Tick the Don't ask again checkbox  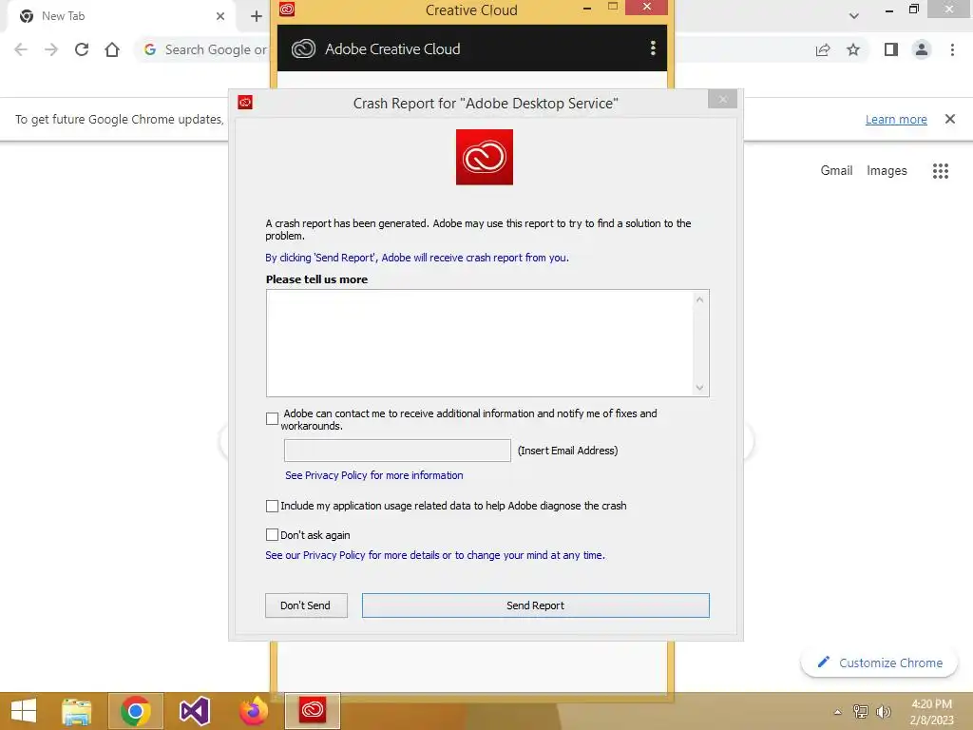click(x=272, y=534)
